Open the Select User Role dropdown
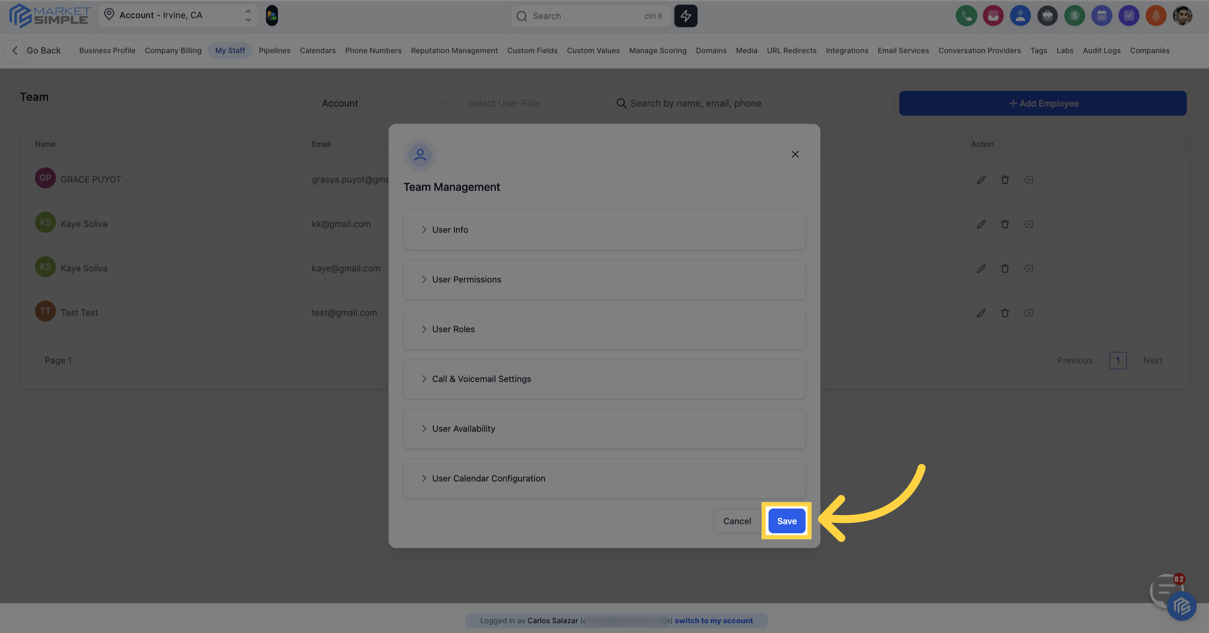The image size is (1209, 633). (x=531, y=103)
